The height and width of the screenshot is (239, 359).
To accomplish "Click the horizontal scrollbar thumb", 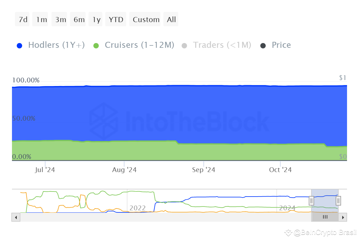I will click(325, 217).
